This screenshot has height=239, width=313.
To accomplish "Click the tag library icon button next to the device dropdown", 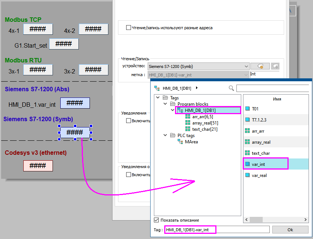I will [260, 66].
